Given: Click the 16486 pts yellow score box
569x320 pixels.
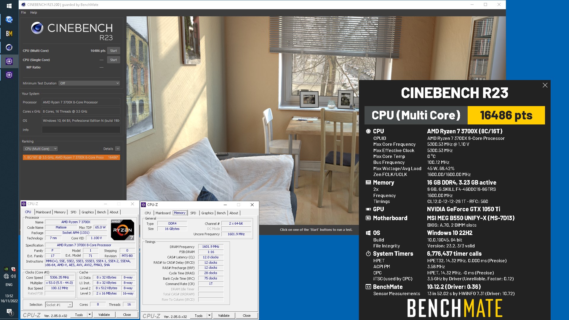Looking at the screenshot, I should [506, 115].
